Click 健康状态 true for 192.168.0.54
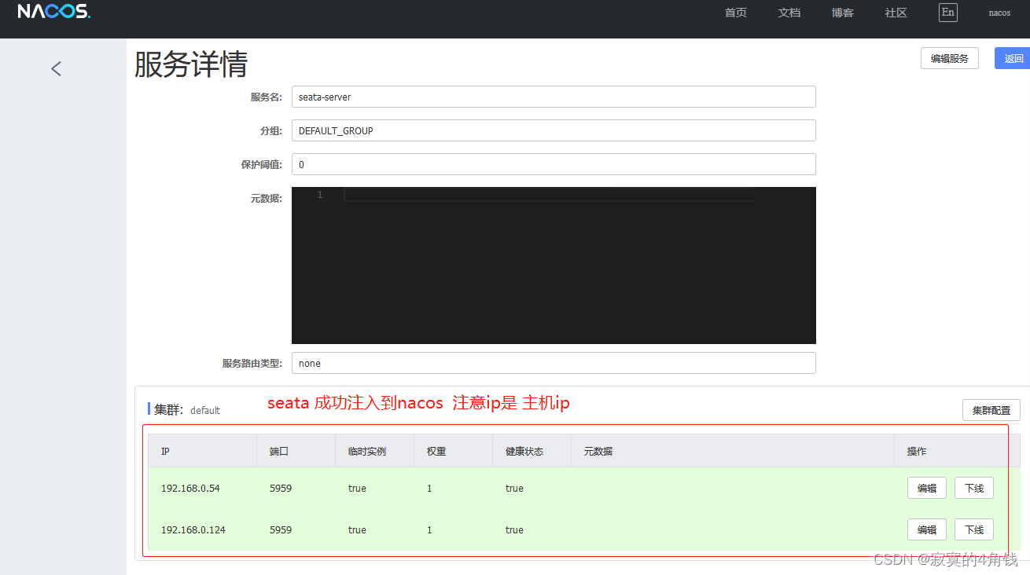The height and width of the screenshot is (575, 1030). click(514, 488)
